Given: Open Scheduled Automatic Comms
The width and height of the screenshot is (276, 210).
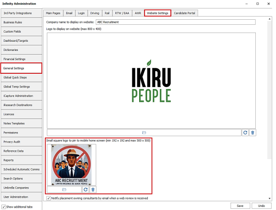Looking at the screenshot, I should tap(21, 169).
